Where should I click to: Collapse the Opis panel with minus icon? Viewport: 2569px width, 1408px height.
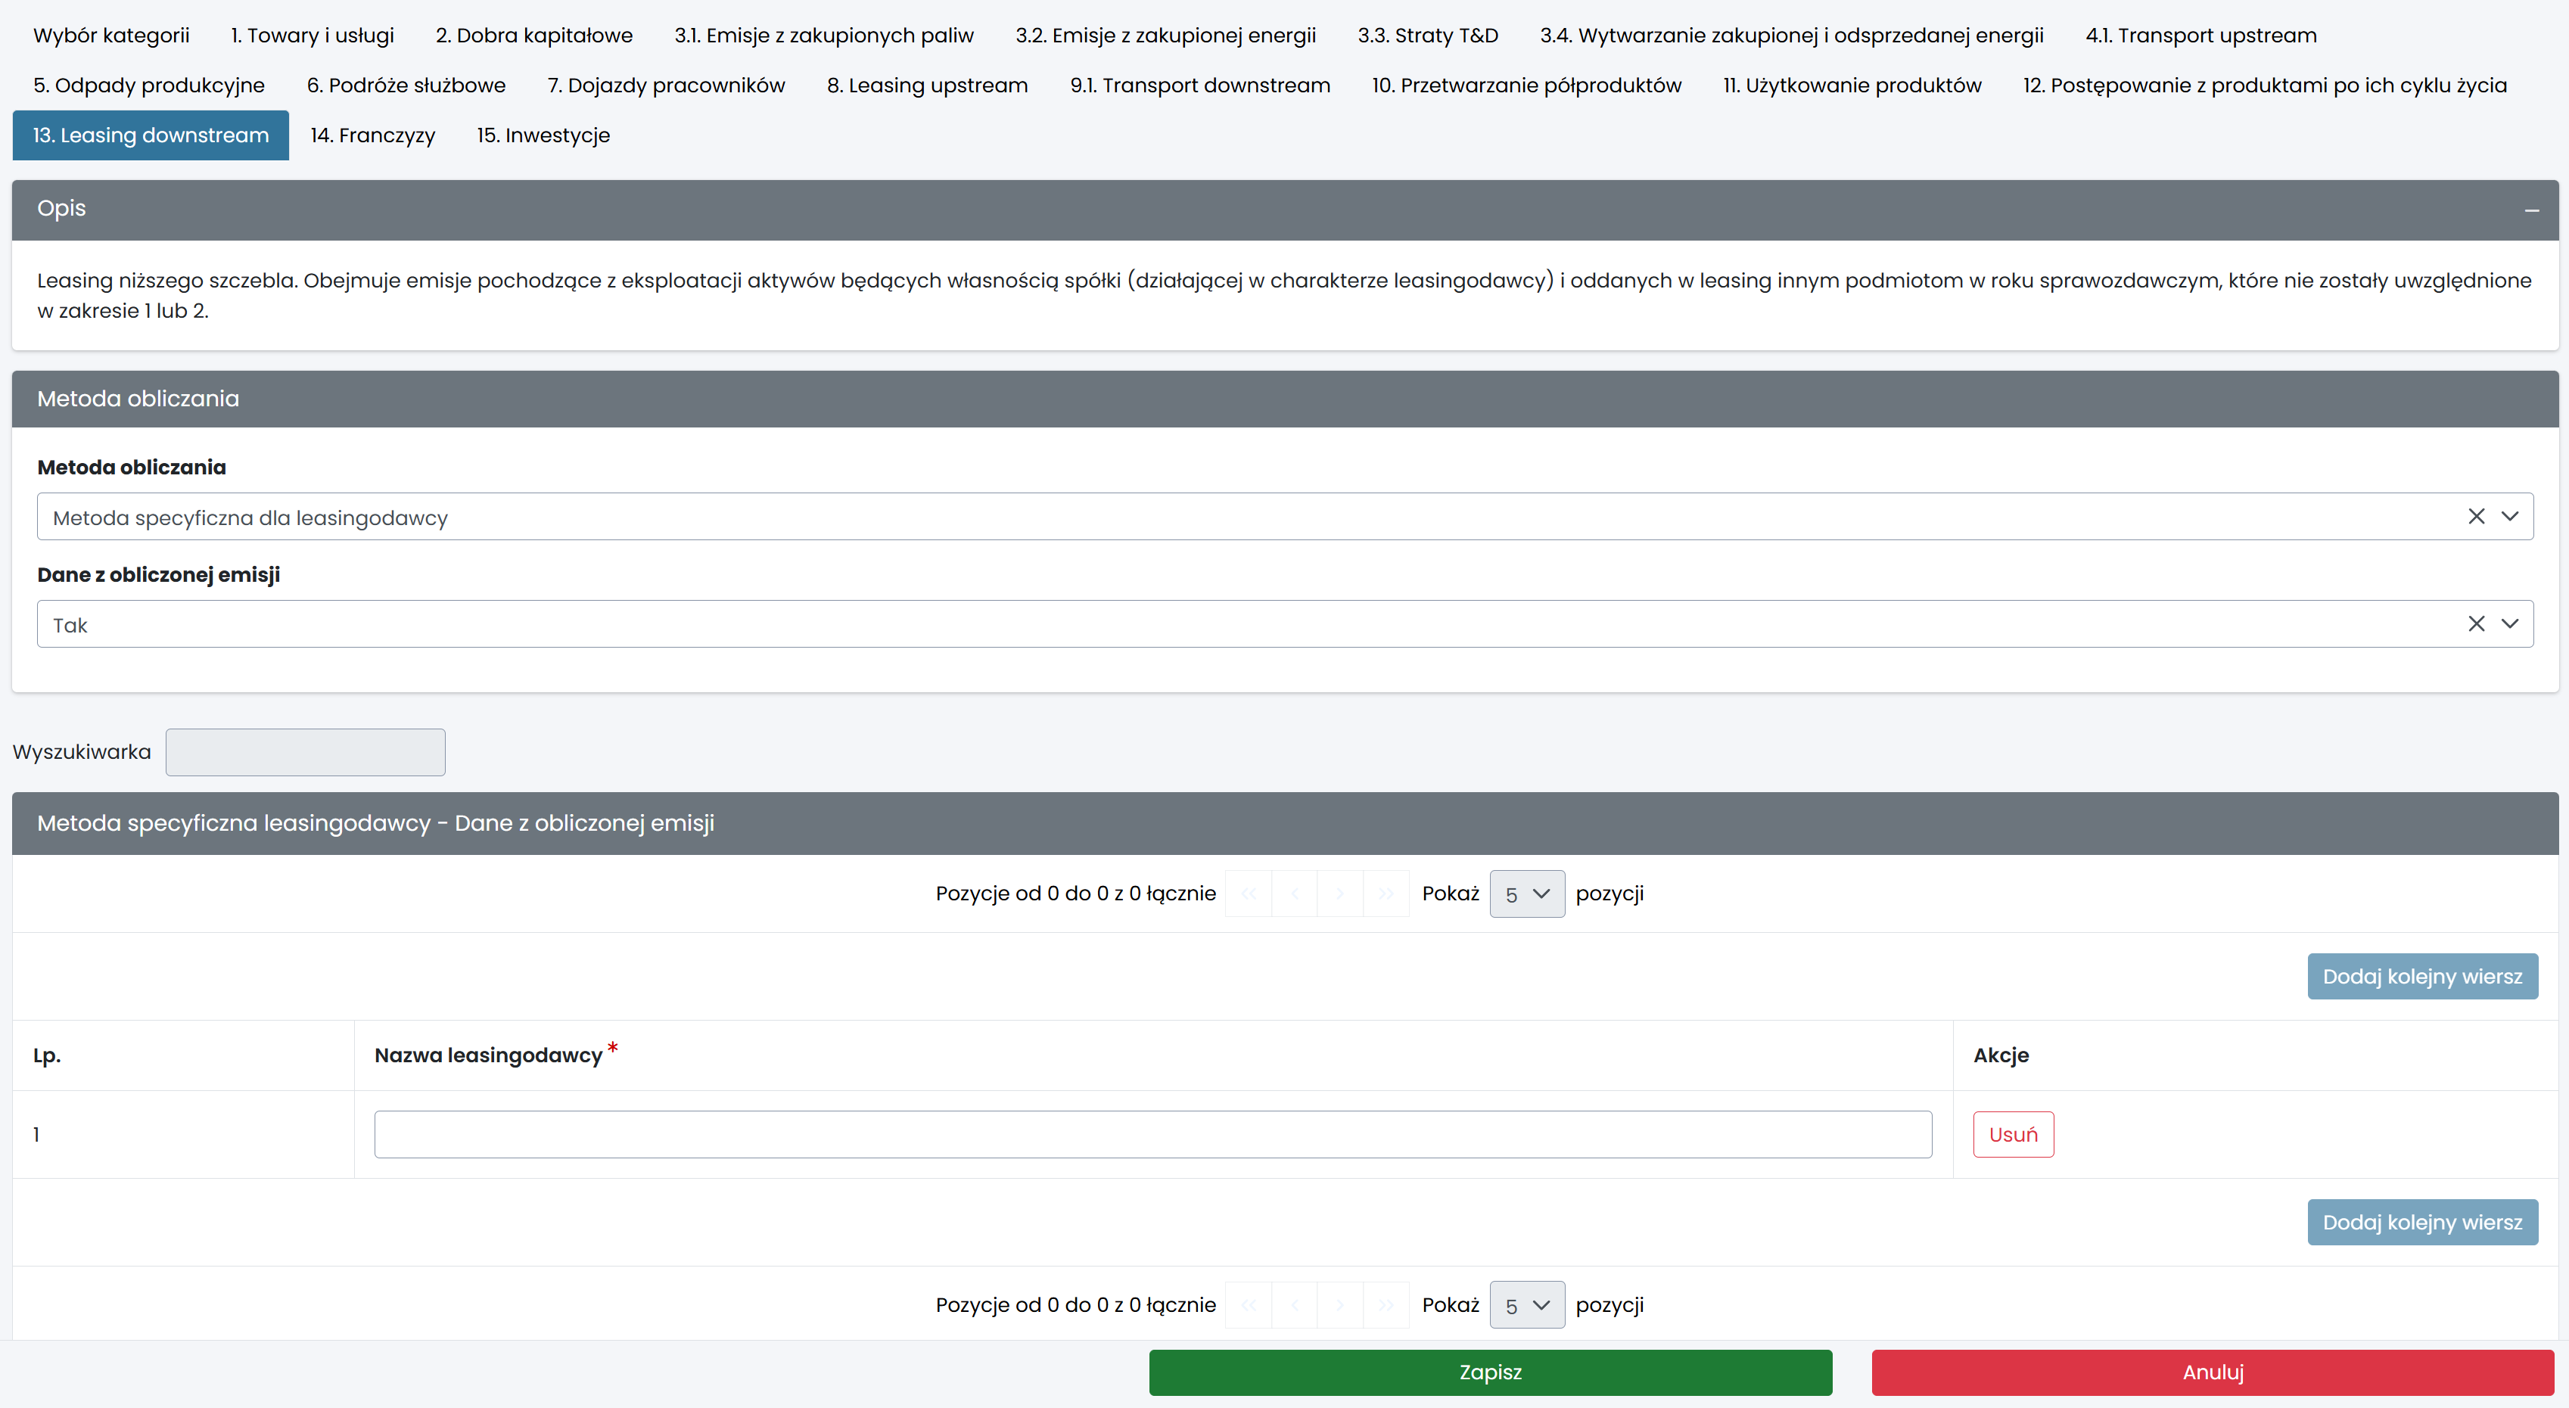coord(2531,210)
